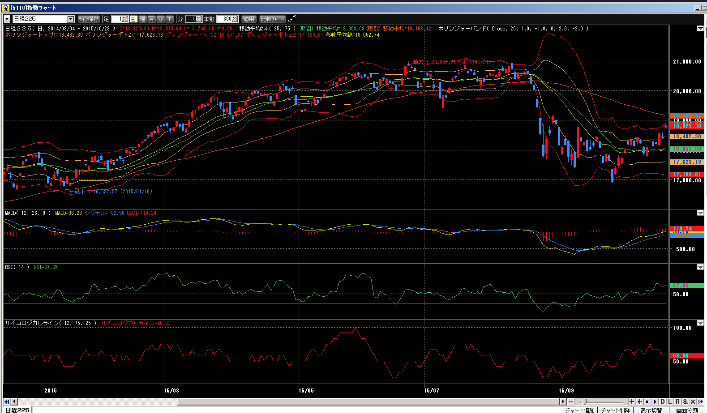Expand the RSI panel options arrow
Viewport: 707px width, 414px height.
(x=700, y=267)
